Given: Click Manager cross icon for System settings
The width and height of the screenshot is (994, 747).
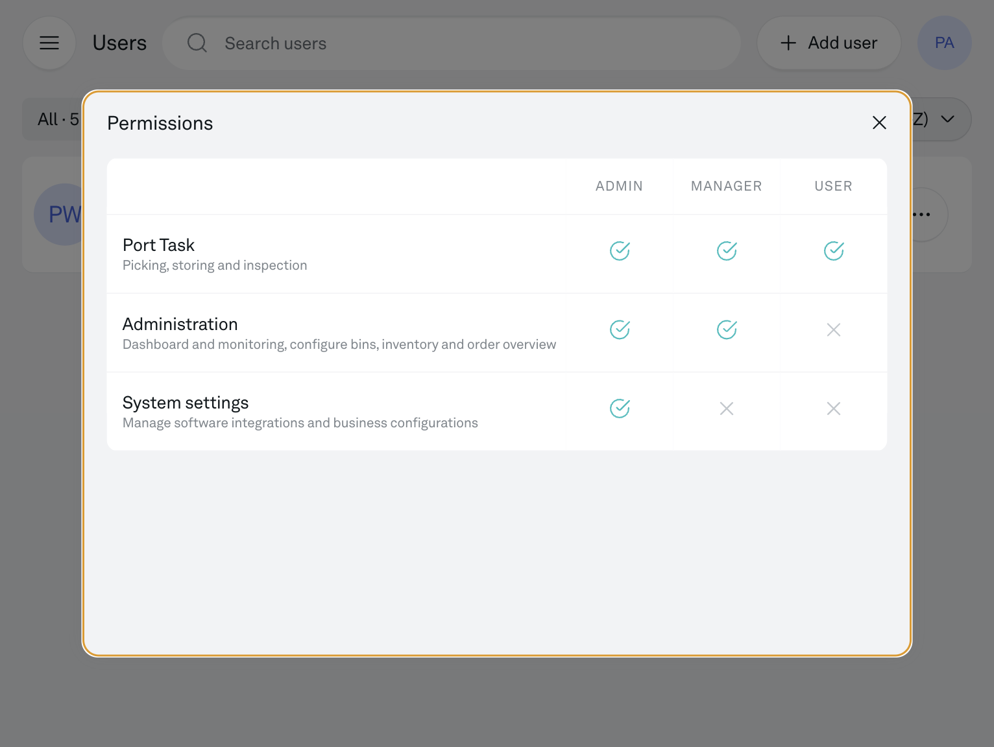Looking at the screenshot, I should click(x=727, y=409).
